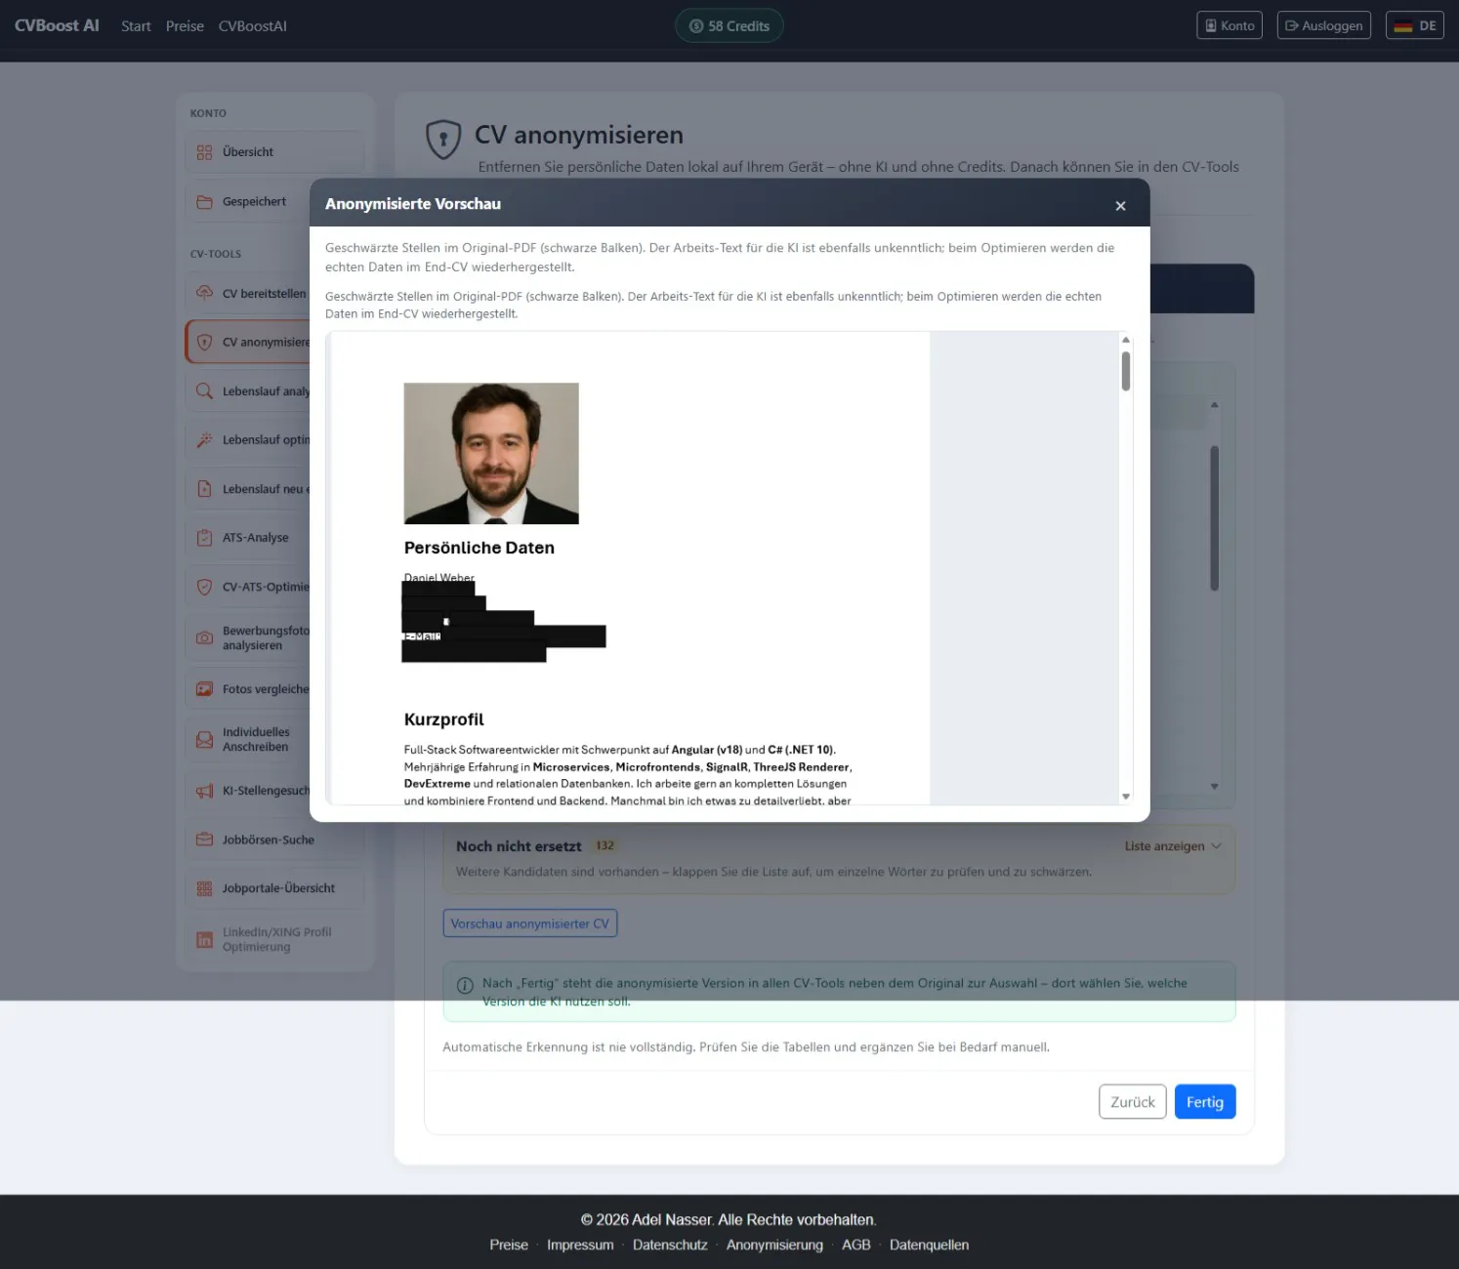Open Übersicht in sidebar
Screen dimensions: 1459x1269
click(x=274, y=152)
